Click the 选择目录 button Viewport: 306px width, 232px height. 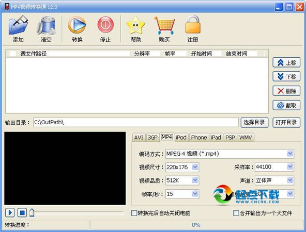(254, 122)
